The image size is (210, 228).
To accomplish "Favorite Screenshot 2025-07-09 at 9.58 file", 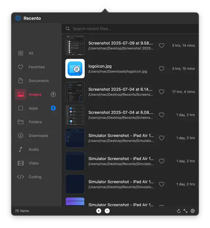I will 161,46.
